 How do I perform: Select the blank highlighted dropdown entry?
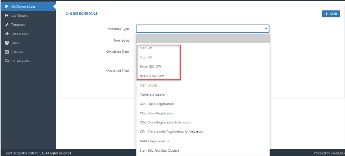point(203,39)
